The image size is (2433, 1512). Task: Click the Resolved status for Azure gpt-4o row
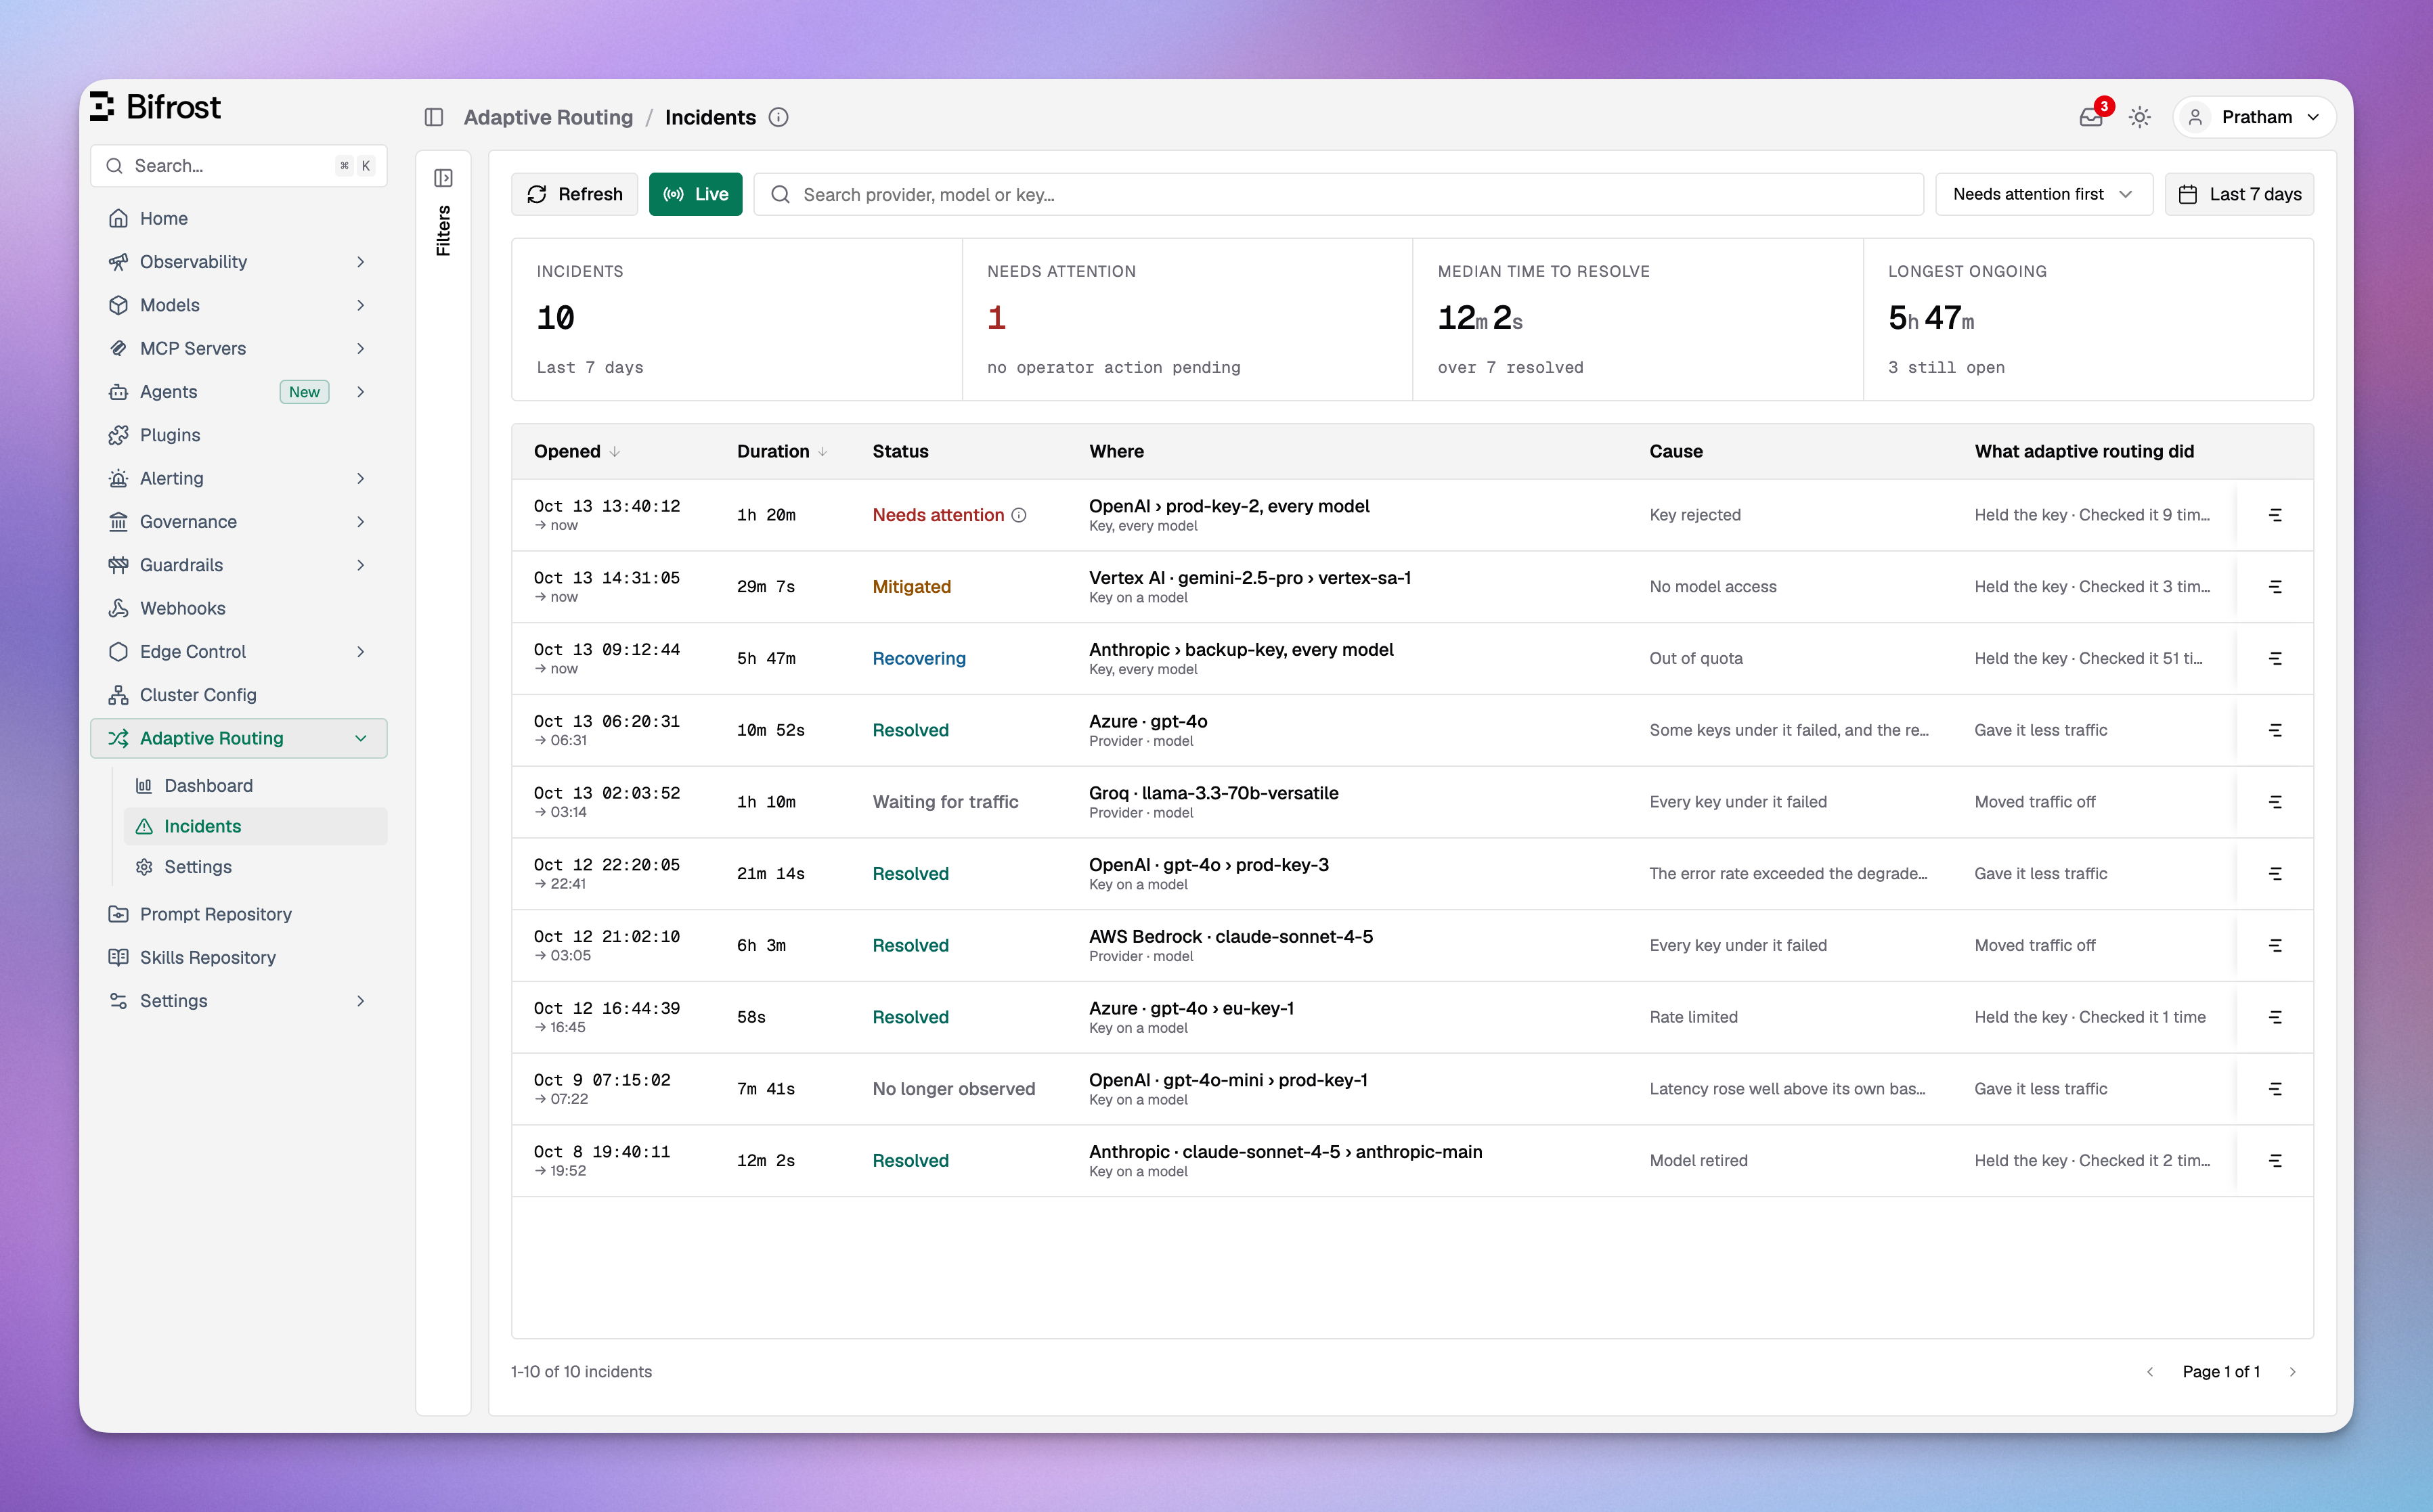(x=910, y=730)
